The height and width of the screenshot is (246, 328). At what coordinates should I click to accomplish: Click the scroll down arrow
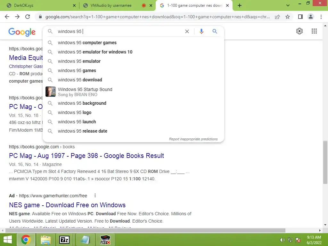point(325,225)
